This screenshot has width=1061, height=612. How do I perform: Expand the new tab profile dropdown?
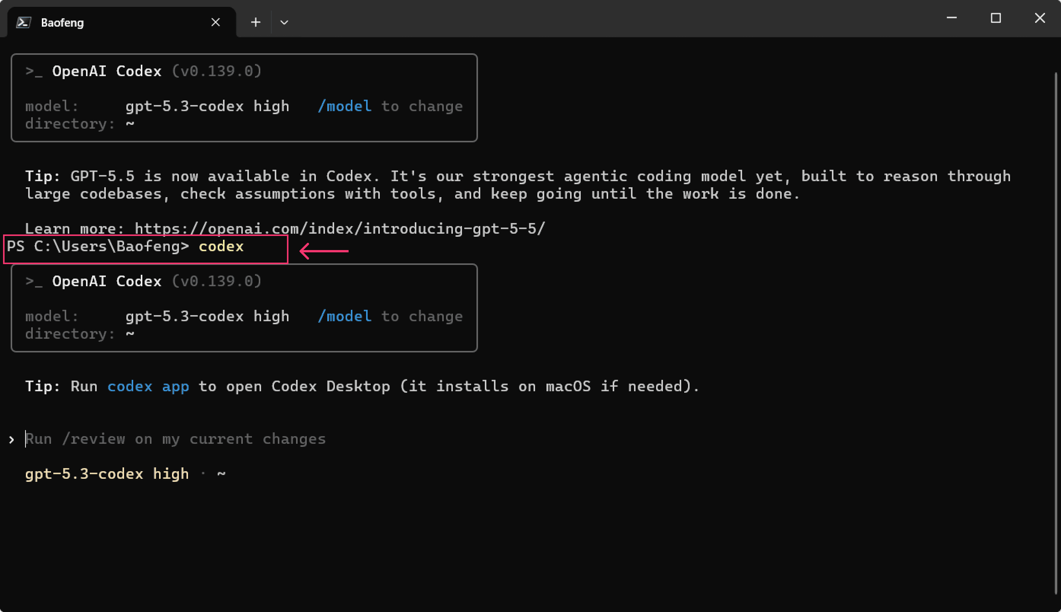coord(284,22)
